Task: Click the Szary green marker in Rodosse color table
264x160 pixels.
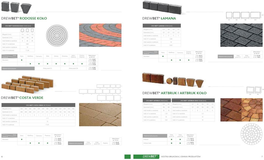Action: [22, 60]
